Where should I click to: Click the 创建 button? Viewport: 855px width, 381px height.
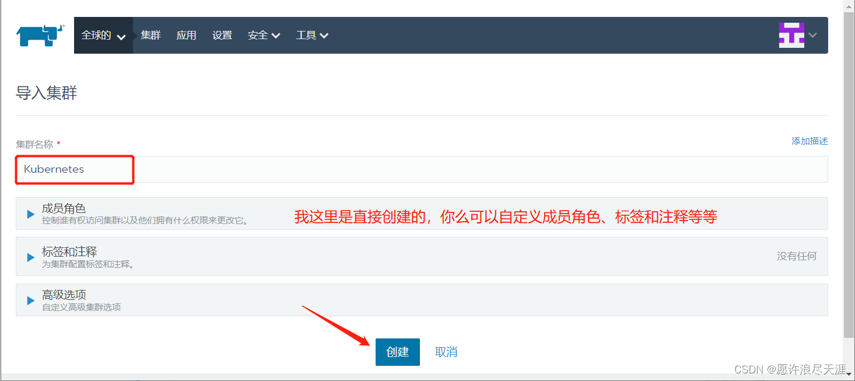tap(398, 352)
